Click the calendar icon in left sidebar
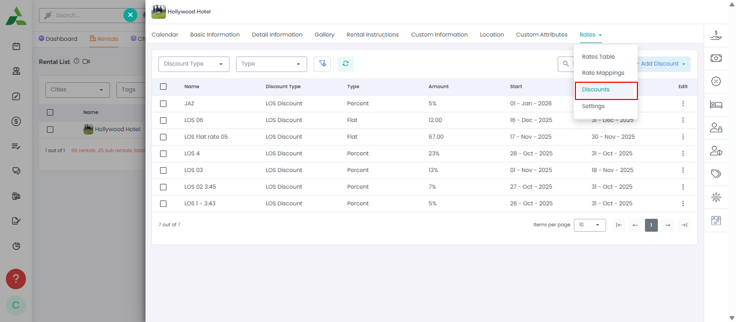This screenshot has height=322, width=736. coord(16,46)
